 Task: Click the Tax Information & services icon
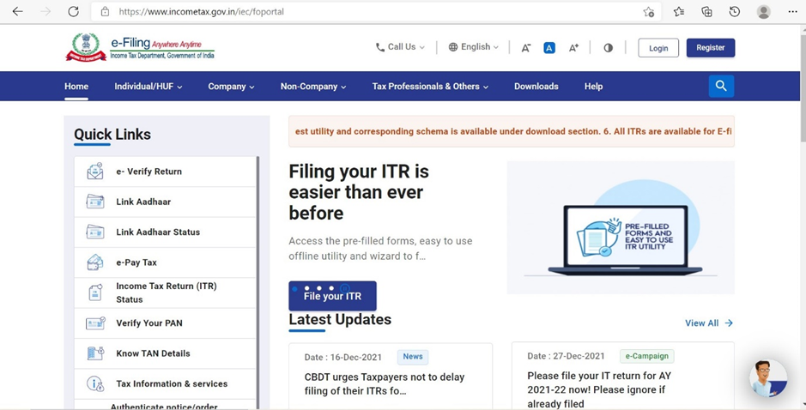point(95,383)
